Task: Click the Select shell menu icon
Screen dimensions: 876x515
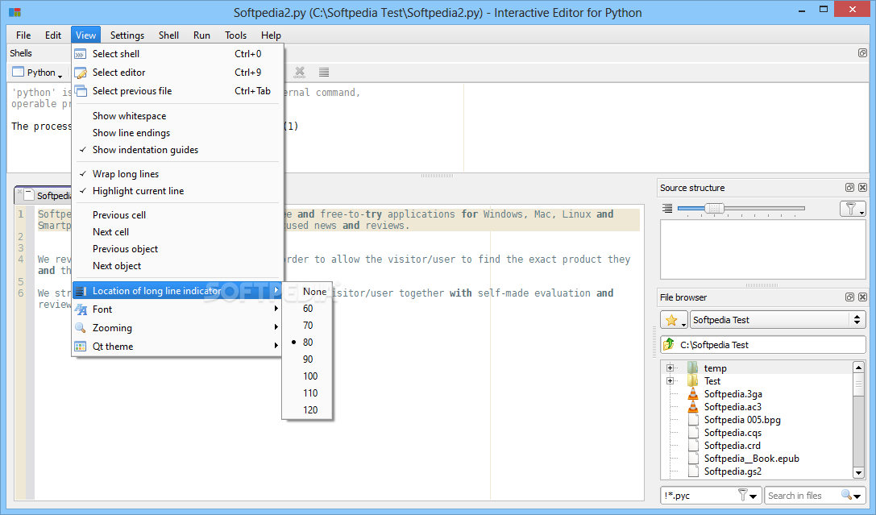Action: coord(81,54)
